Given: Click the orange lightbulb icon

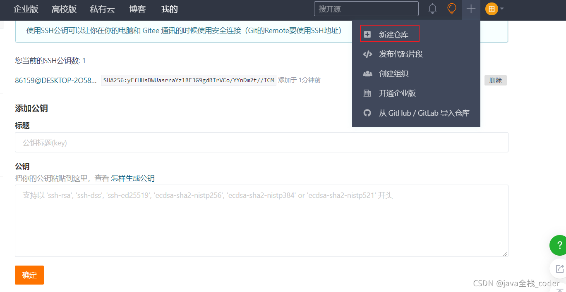Looking at the screenshot, I should (452, 9).
